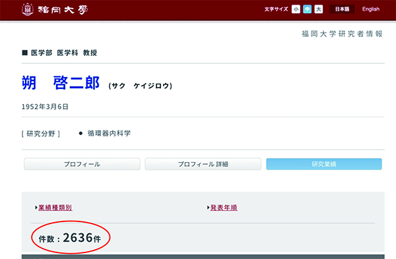Click the [研究分野] label

(x=41, y=134)
